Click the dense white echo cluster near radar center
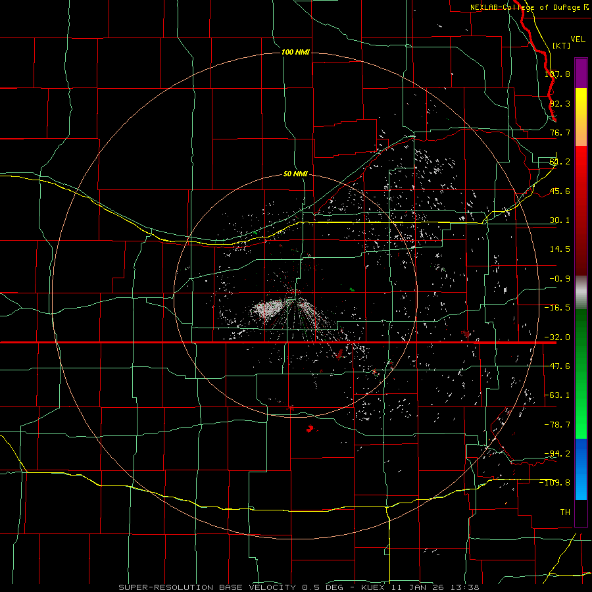 pyautogui.click(x=268, y=309)
